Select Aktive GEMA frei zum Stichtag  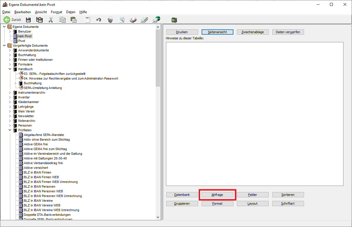pos(45,149)
